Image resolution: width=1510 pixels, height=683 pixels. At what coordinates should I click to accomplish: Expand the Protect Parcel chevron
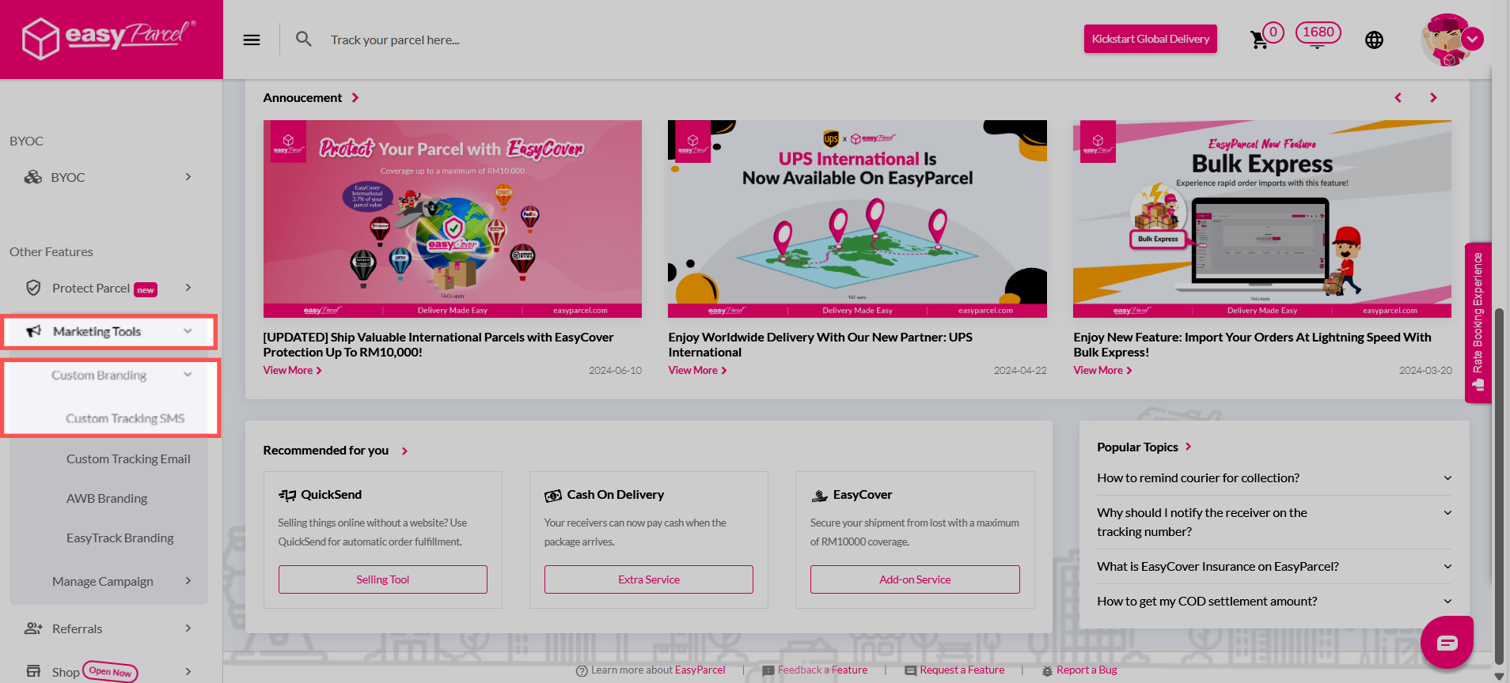click(188, 287)
